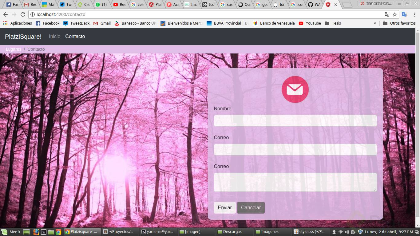This screenshot has height=236, width=420.
Task: Switch to the ~/Proyectos Sublime taskbar window
Action: tap(120, 232)
